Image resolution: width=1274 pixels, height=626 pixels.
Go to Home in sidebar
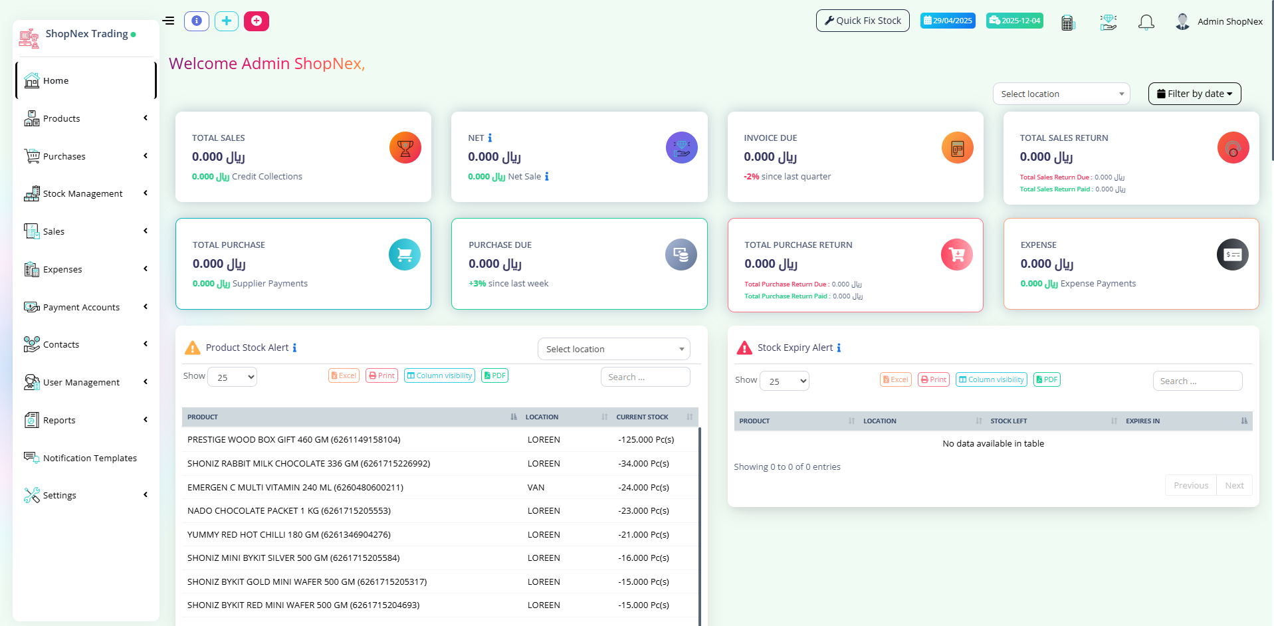click(56, 80)
